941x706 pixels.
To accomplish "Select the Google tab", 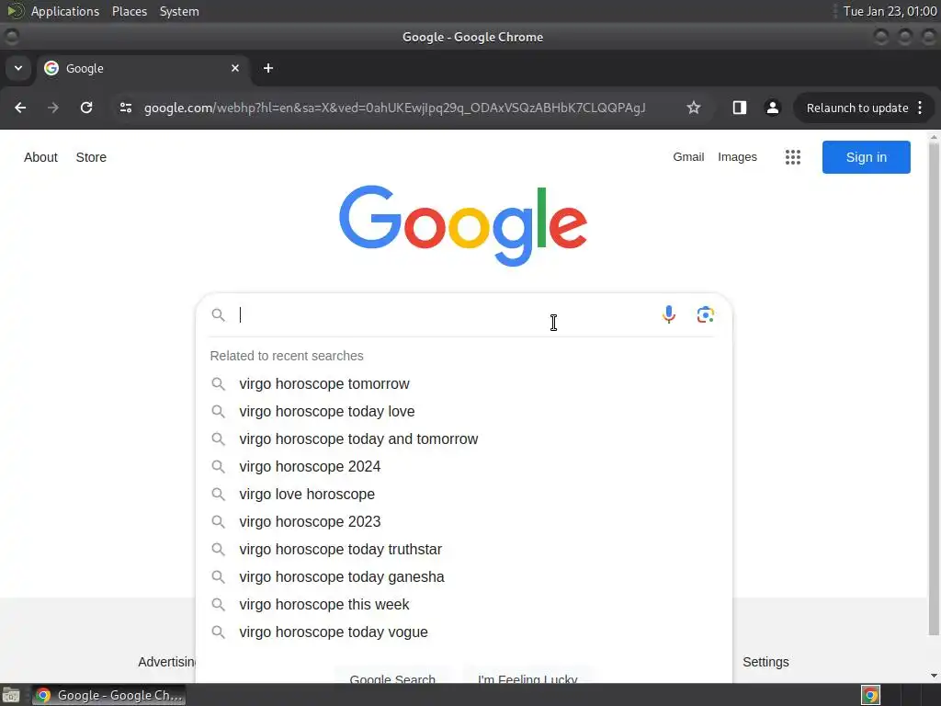I will click(x=142, y=68).
